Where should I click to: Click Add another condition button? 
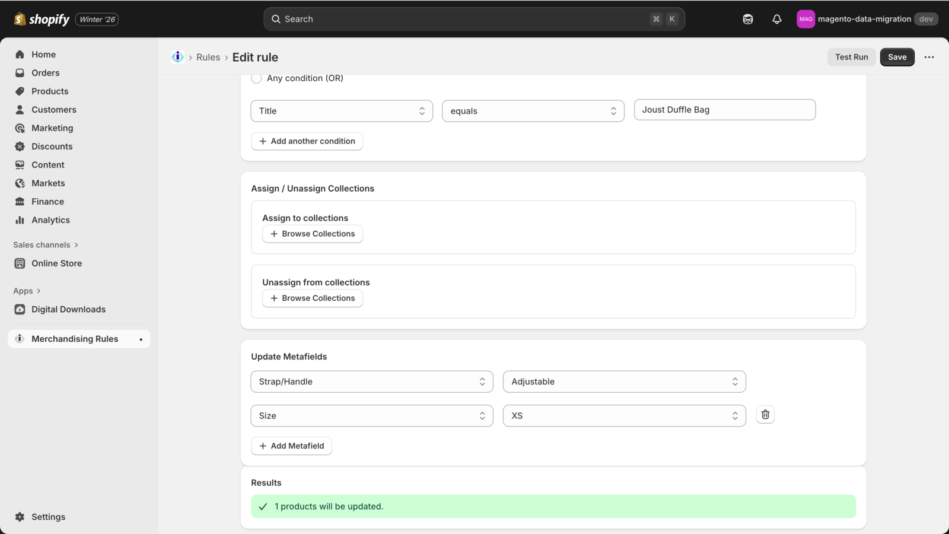[307, 141]
